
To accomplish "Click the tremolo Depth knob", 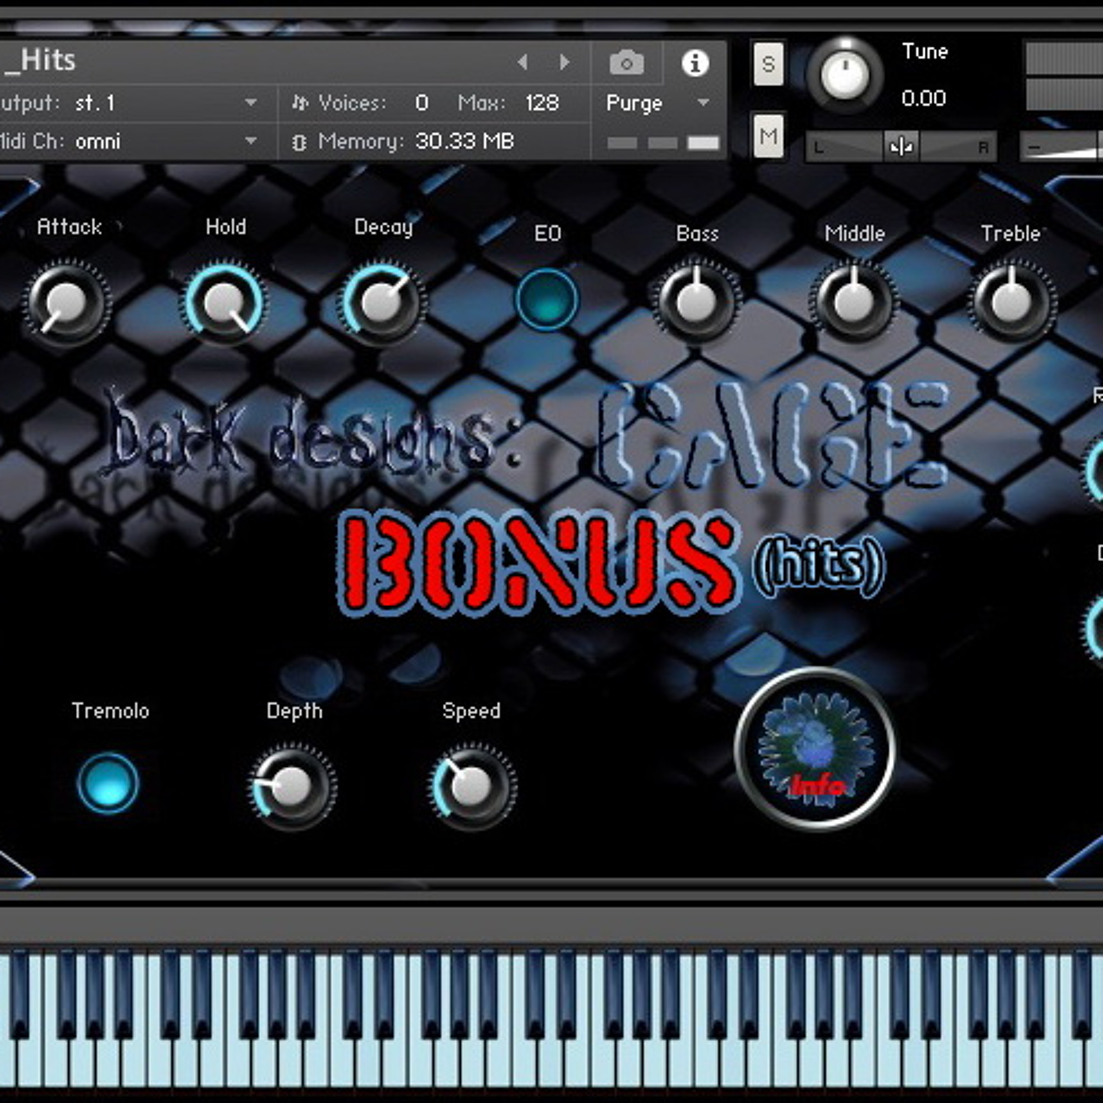I will 292,787.
